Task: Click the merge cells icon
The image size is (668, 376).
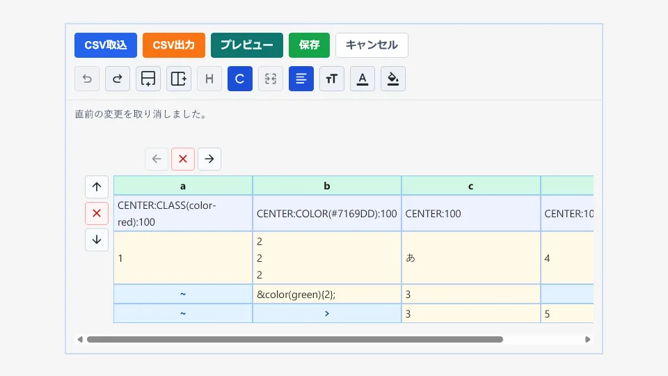Action: [x=271, y=79]
